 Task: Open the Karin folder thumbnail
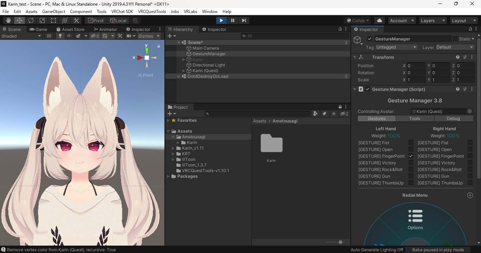point(271,144)
